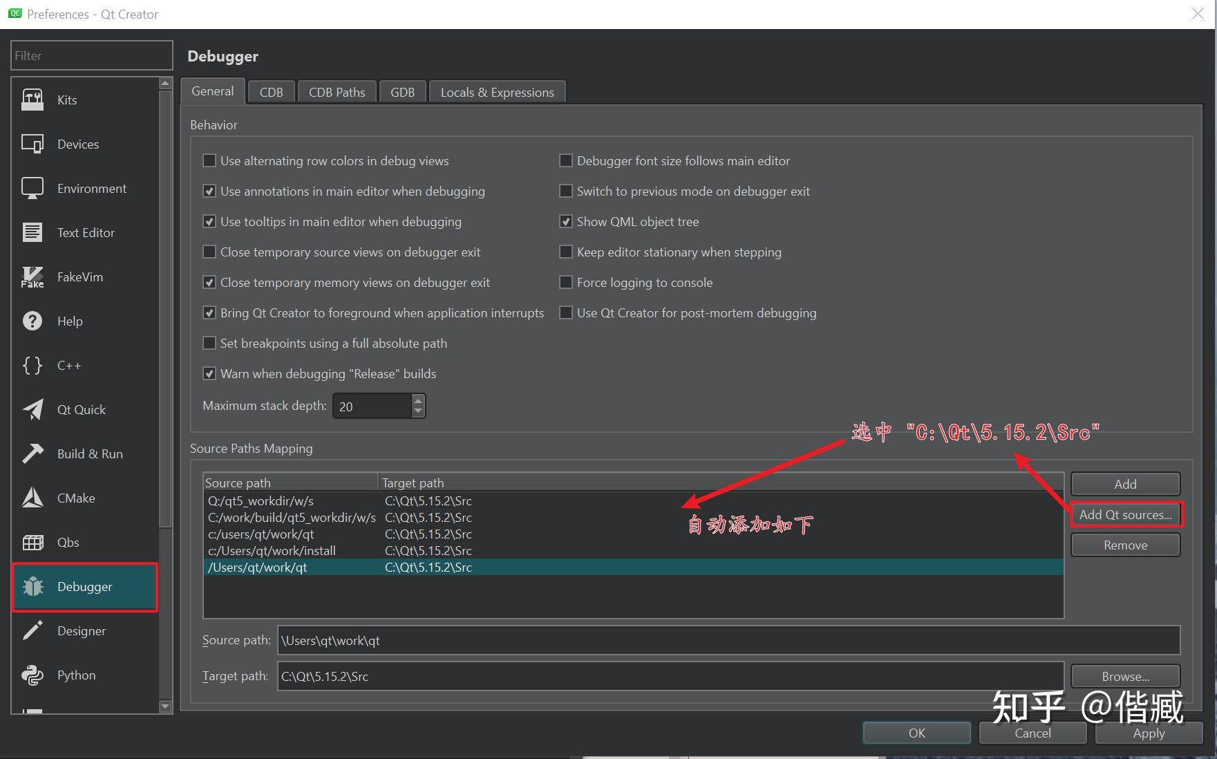1217x759 pixels.
Task: Decrease maximum stack depth with down arrow
Action: click(x=418, y=411)
